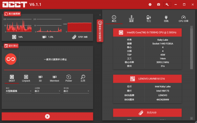Click the Intel Core i5-7300HQ header text
Image resolution: width=197 pixels, height=123 pixels.
(151, 32)
